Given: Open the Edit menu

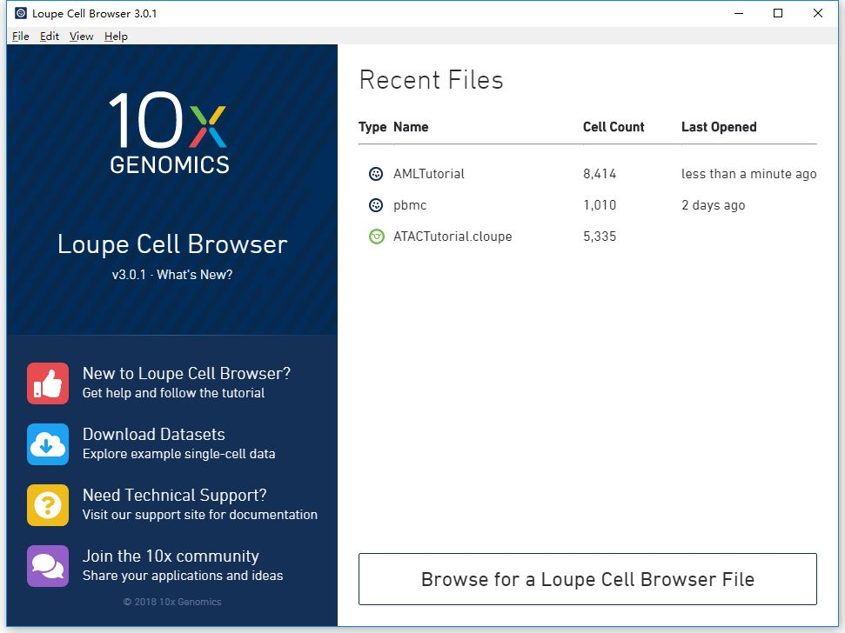Looking at the screenshot, I should tap(49, 36).
